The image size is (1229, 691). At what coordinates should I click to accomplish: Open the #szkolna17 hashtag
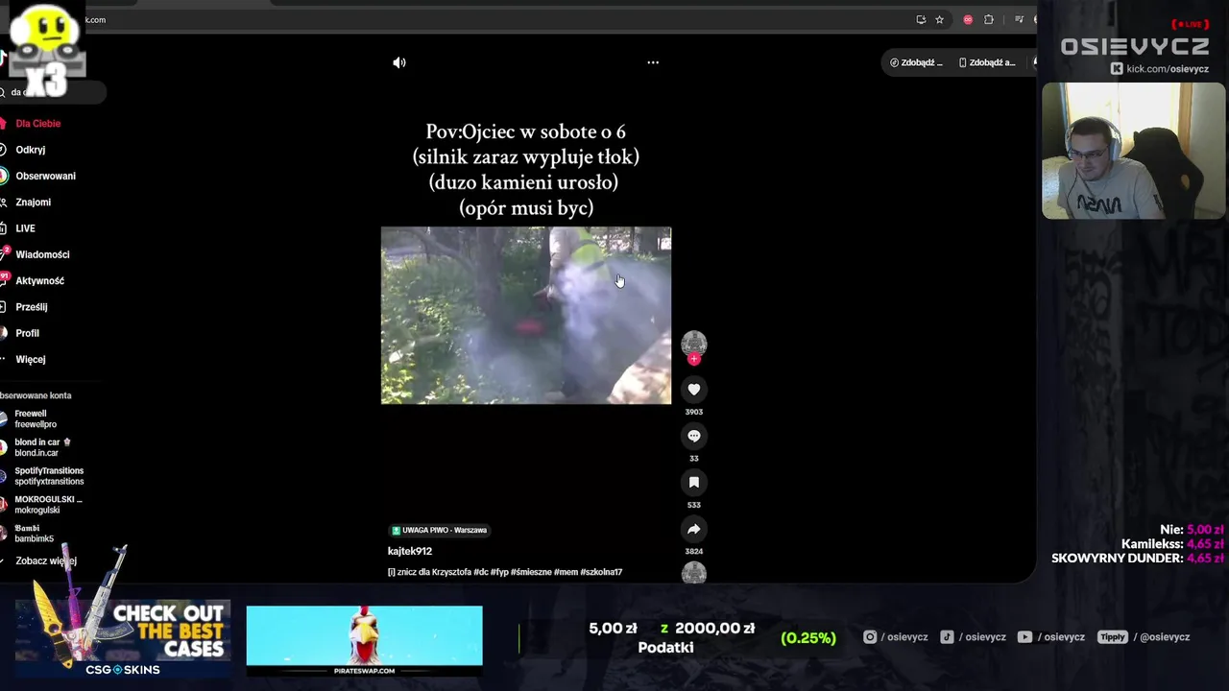pos(601,572)
